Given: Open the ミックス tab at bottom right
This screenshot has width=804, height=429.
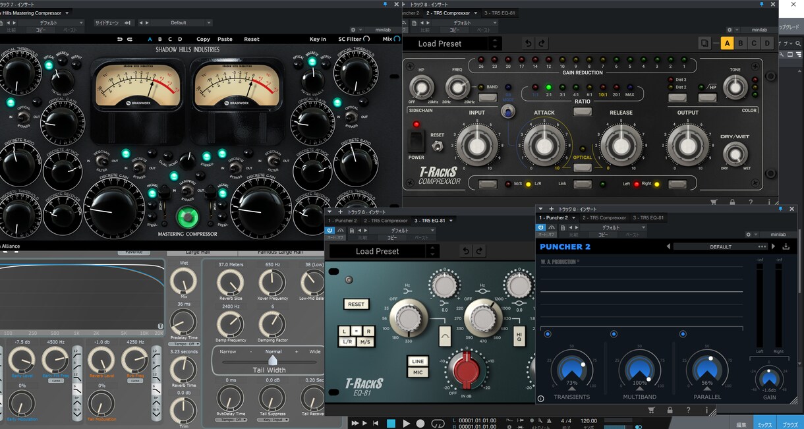Looking at the screenshot, I should 764,424.
